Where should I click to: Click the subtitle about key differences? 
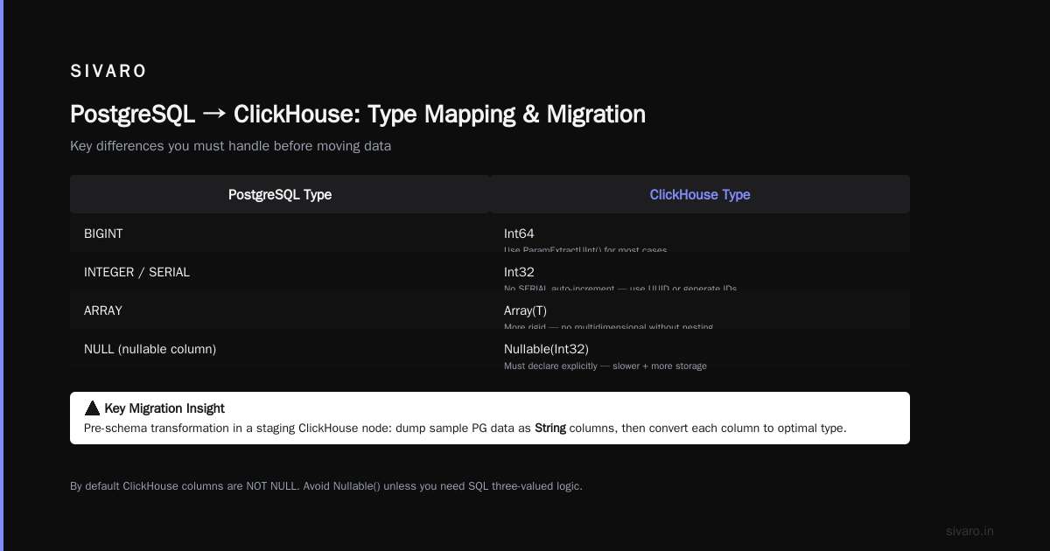coord(231,146)
